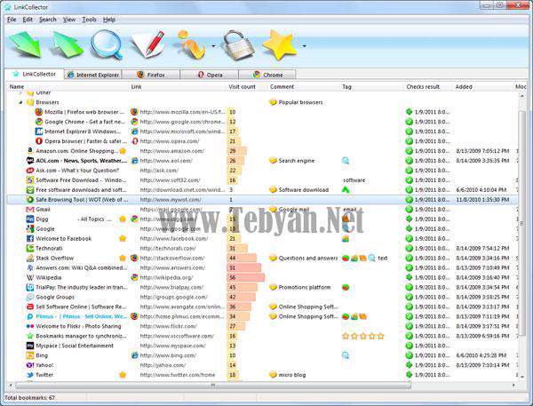
Task: Select Welcome to Flickr bookmark
Action: (78, 326)
